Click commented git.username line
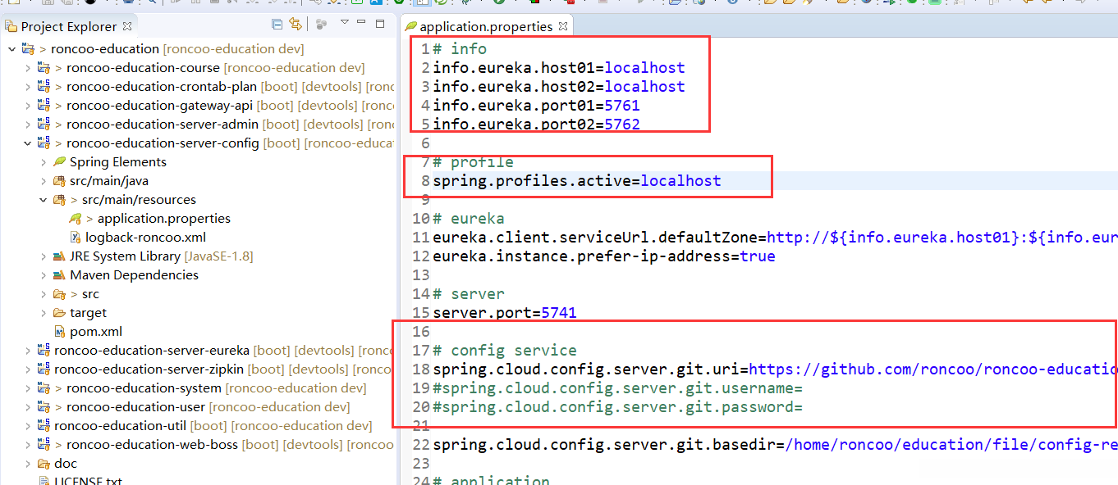 617,388
